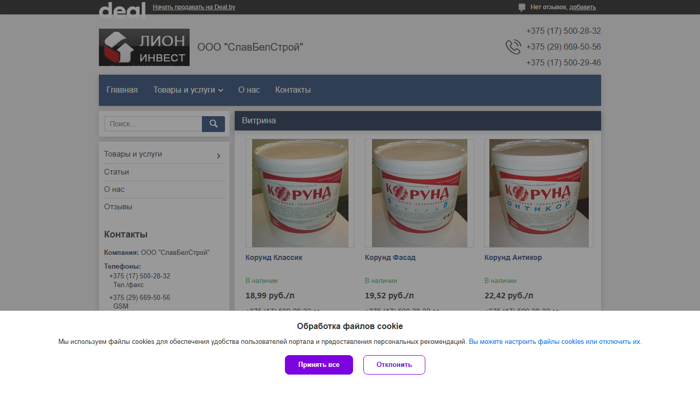
Task: Focus the Поиск search input field
Action: click(153, 124)
